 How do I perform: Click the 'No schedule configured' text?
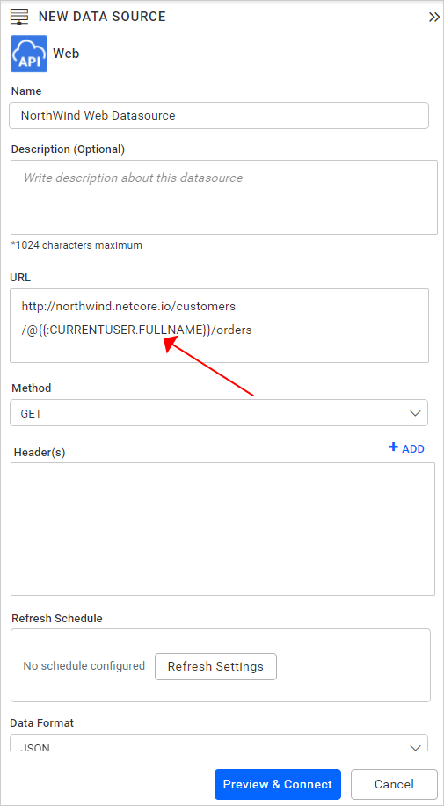(x=84, y=666)
